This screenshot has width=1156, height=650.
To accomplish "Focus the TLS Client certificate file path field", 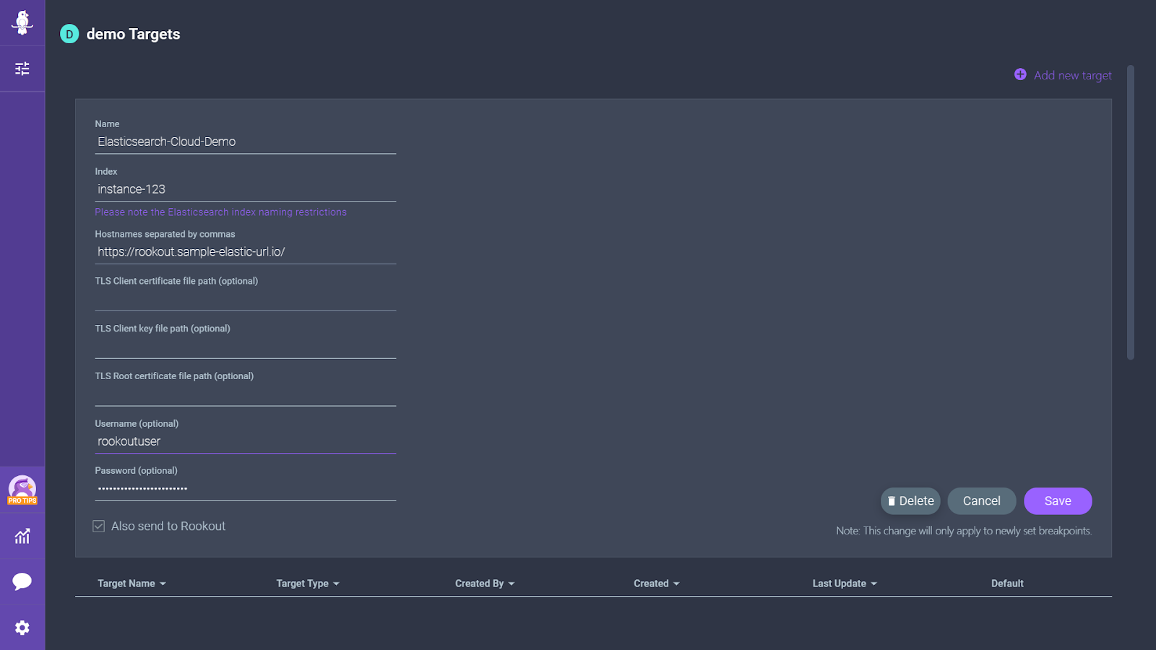I will (246, 300).
